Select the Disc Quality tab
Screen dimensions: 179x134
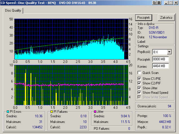13,10
